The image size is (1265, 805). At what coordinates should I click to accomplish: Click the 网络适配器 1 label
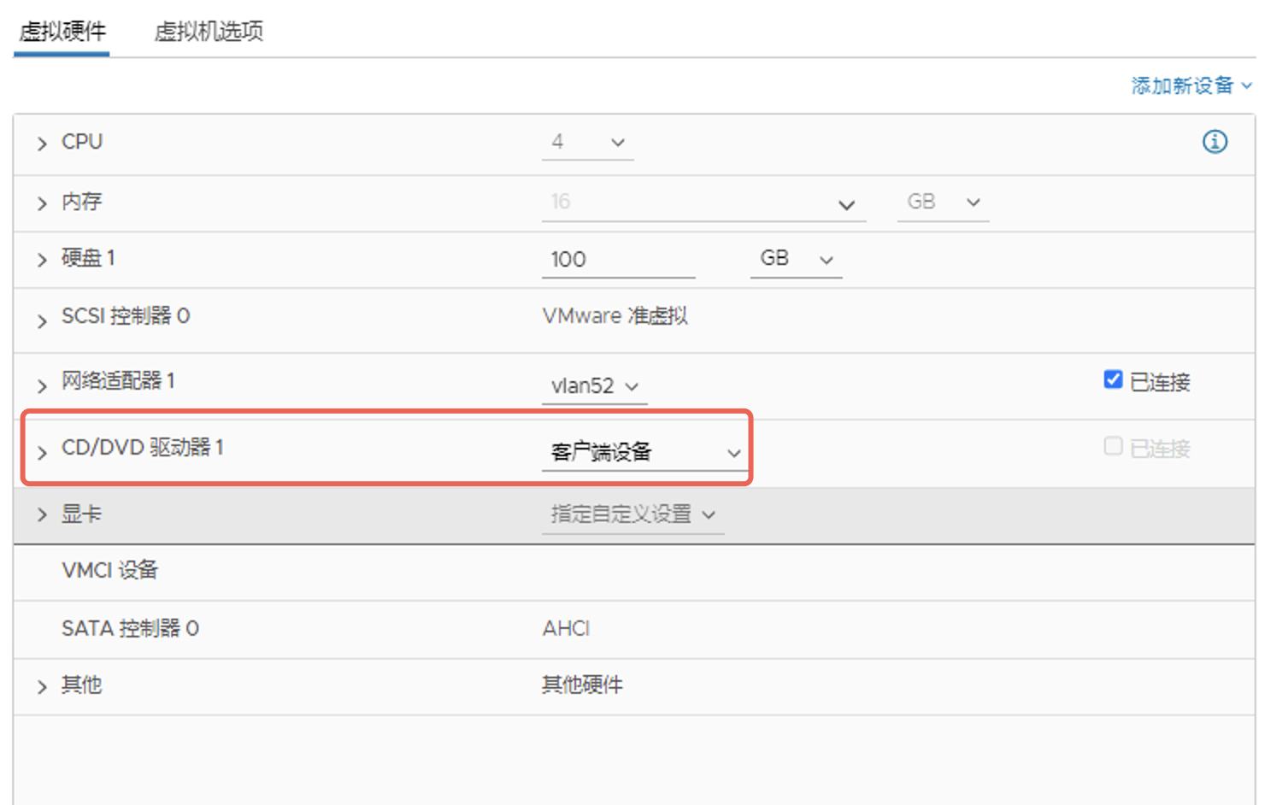(x=118, y=381)
